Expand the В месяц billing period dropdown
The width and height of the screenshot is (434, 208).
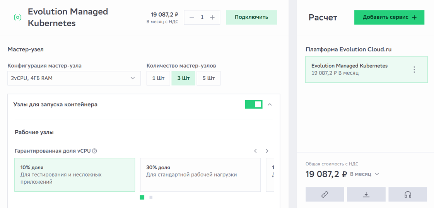[364, 174]
